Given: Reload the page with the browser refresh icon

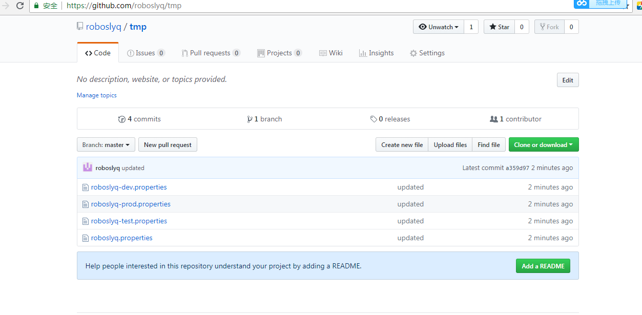Looking at the screenshot, I should pos(20,6).
